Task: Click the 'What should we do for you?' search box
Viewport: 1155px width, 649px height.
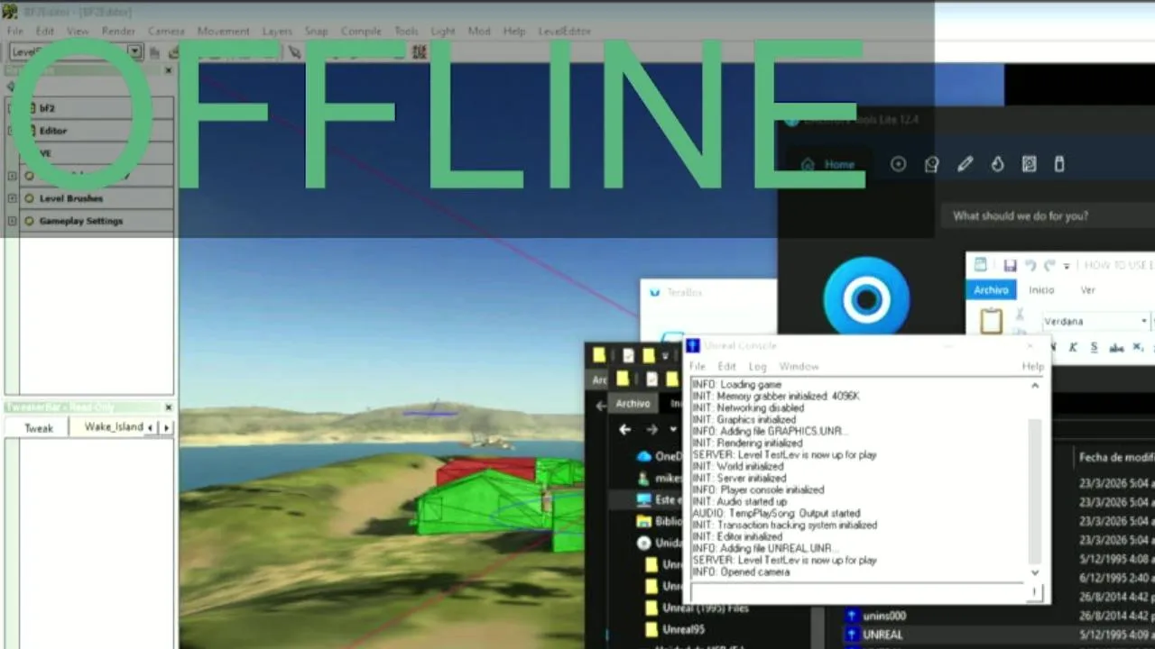Action: pyautogui.click(x=1047, y=216)
